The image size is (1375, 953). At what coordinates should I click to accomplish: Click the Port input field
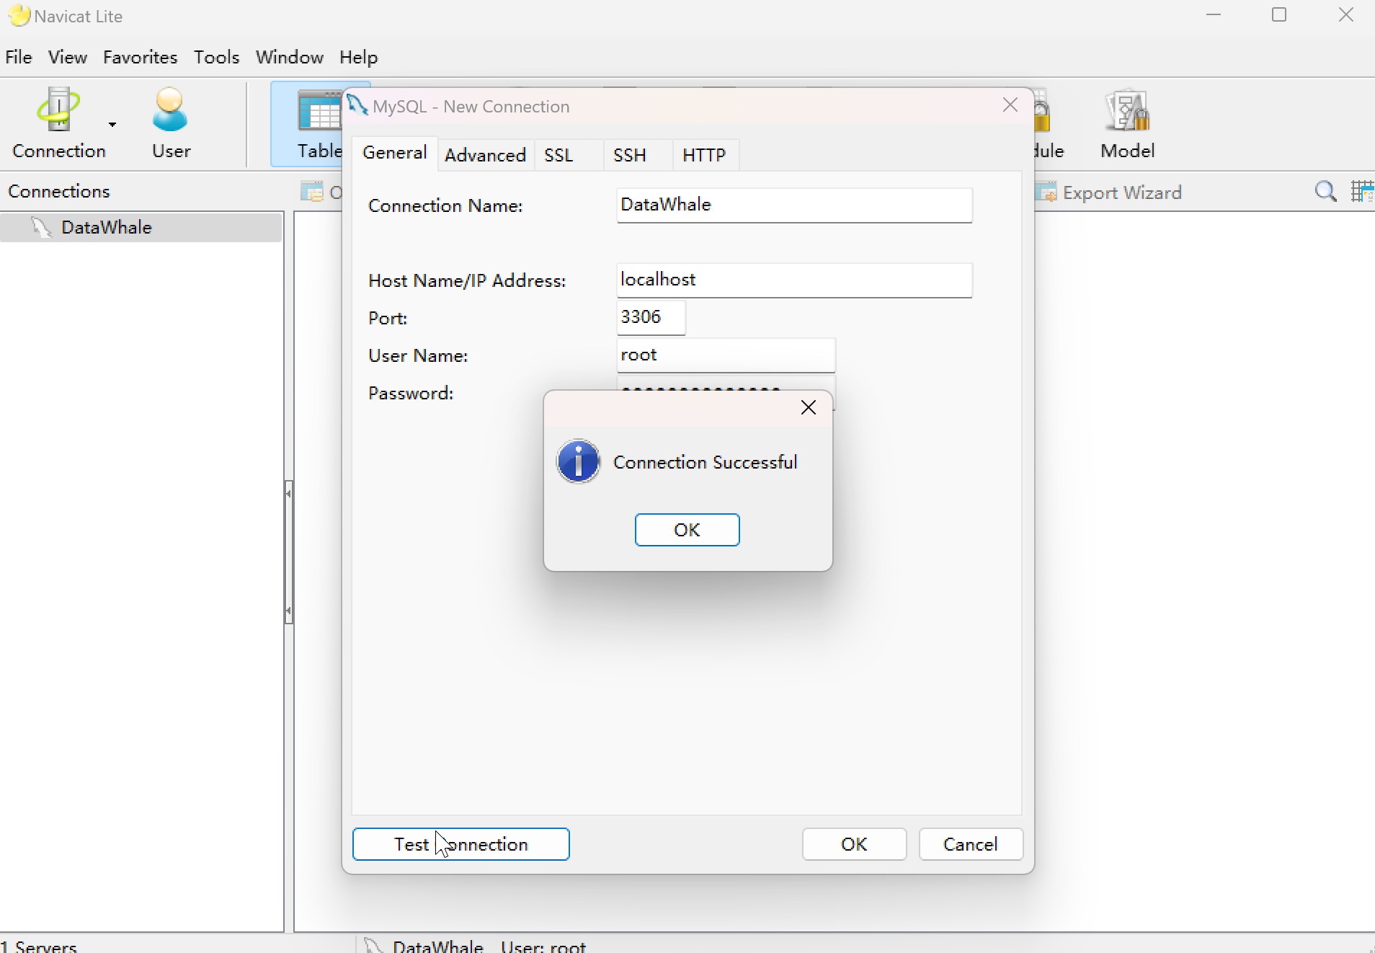point(651,318)
